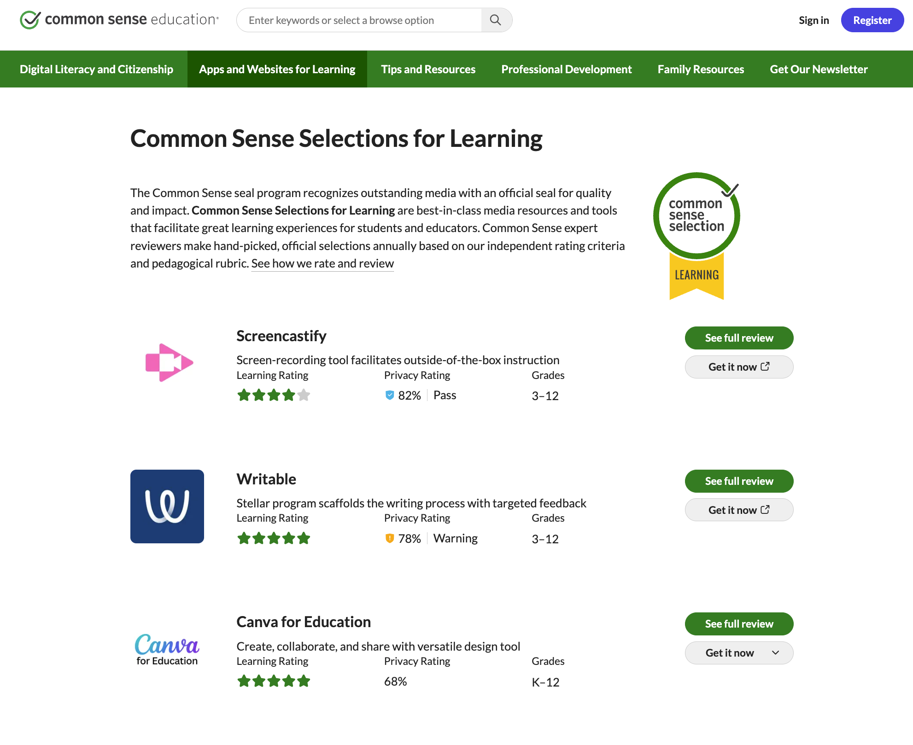
Task: Click the Common Sense Selection Learning seal
Action: 696,236
